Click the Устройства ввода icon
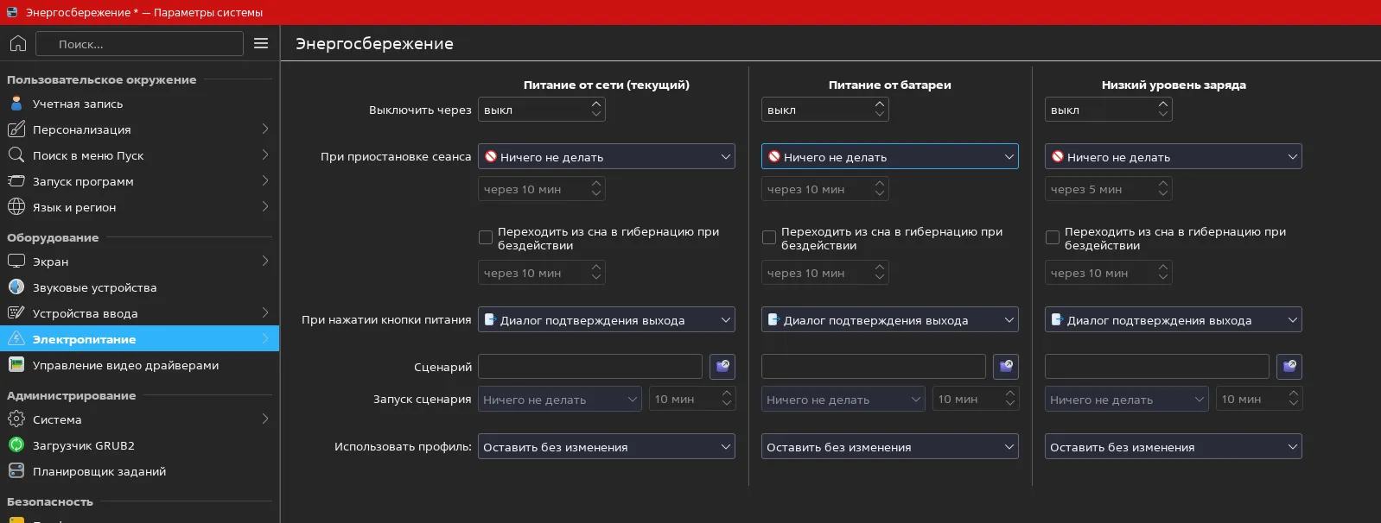The image size is (1381, 523). 16,313
